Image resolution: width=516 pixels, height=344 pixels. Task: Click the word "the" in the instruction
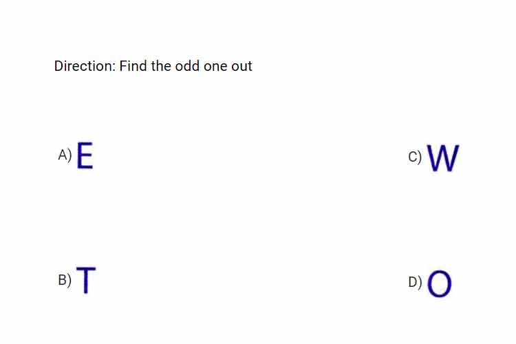(x=161, y=66)
